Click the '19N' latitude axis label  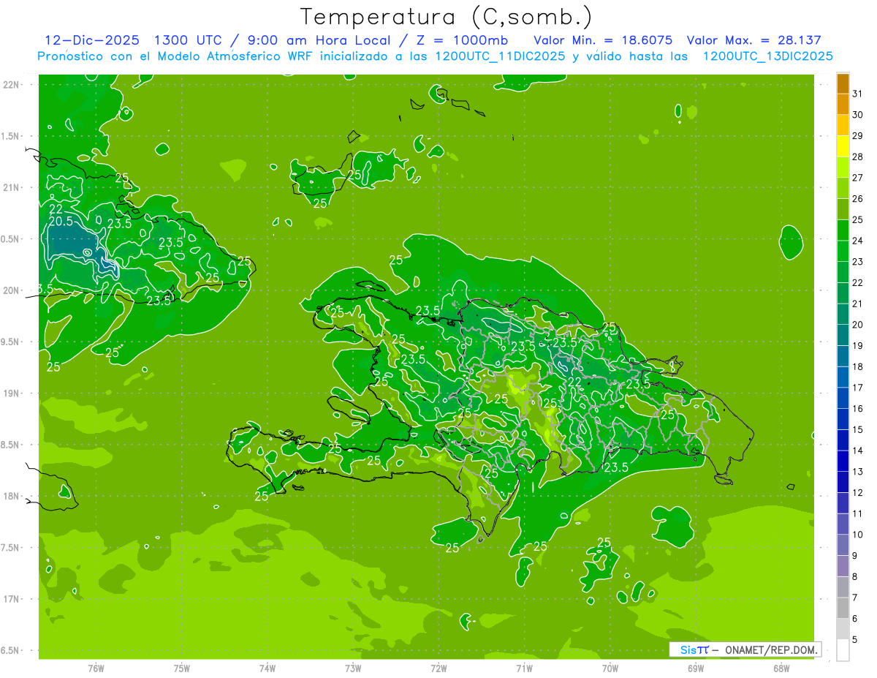[10, 393]
